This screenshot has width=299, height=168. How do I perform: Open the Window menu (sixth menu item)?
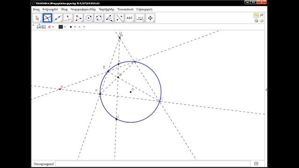tap(125, 9)
